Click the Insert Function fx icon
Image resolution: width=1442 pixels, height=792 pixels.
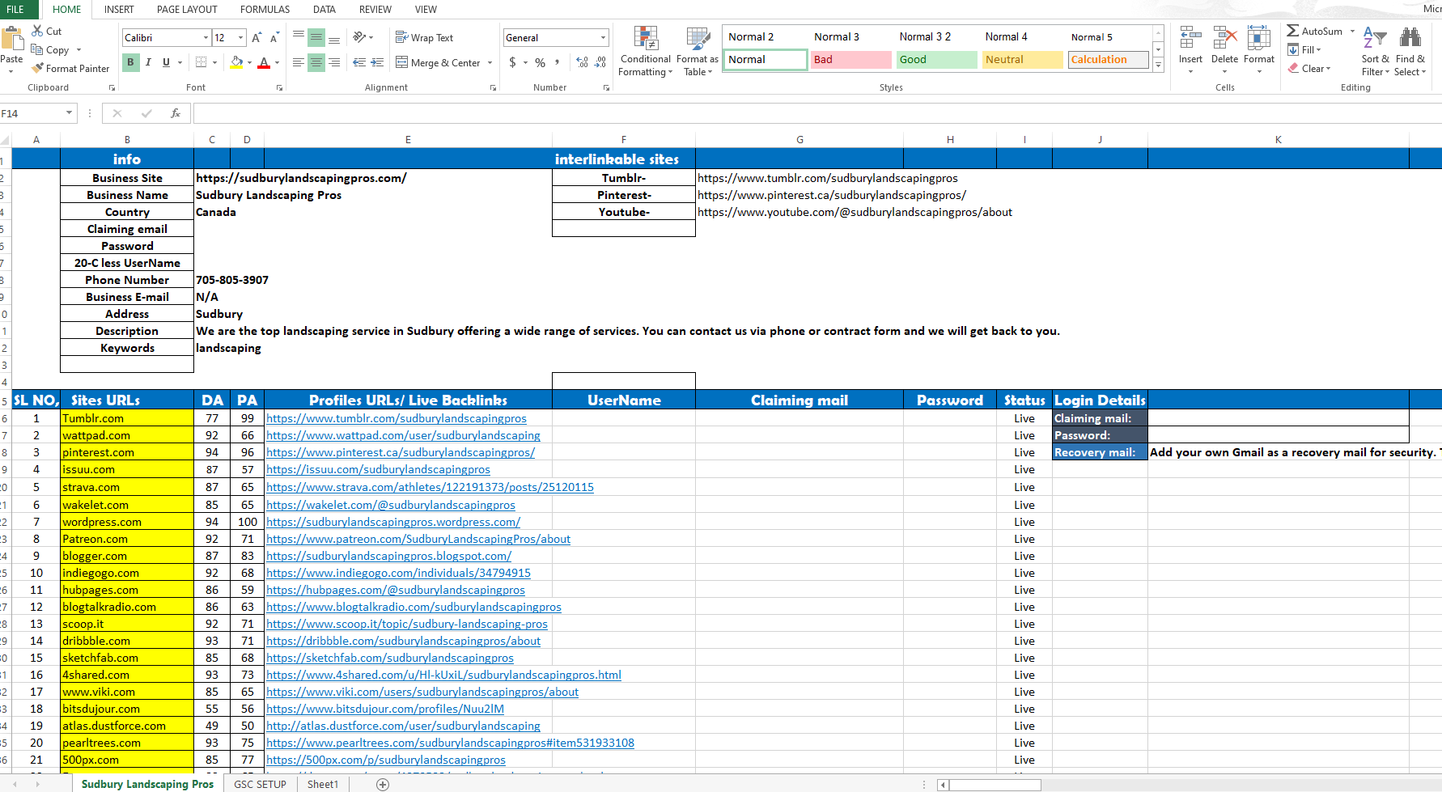[175, 113]
